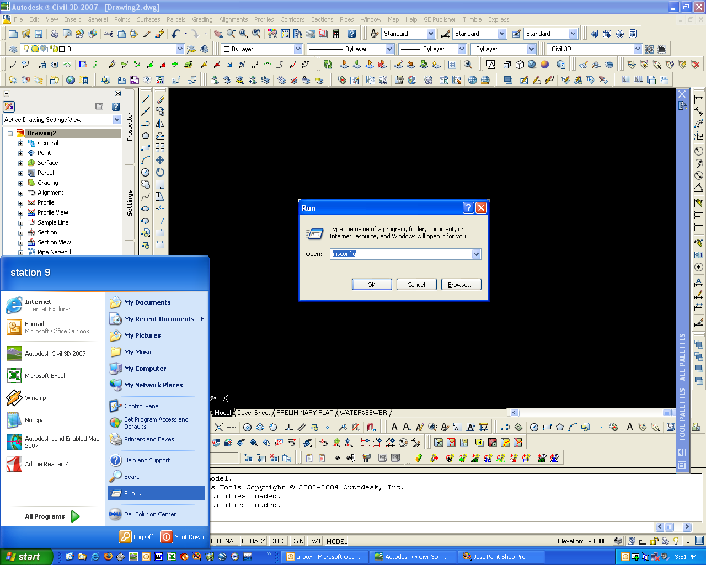Toggle the toolbar lock padlock icon
This screenshot has width=706, height=565.
pos(654,541)
